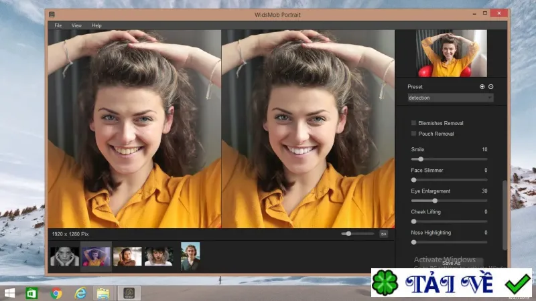Toggle the before/after compare button
536x301 pixels.
point(383,233)
